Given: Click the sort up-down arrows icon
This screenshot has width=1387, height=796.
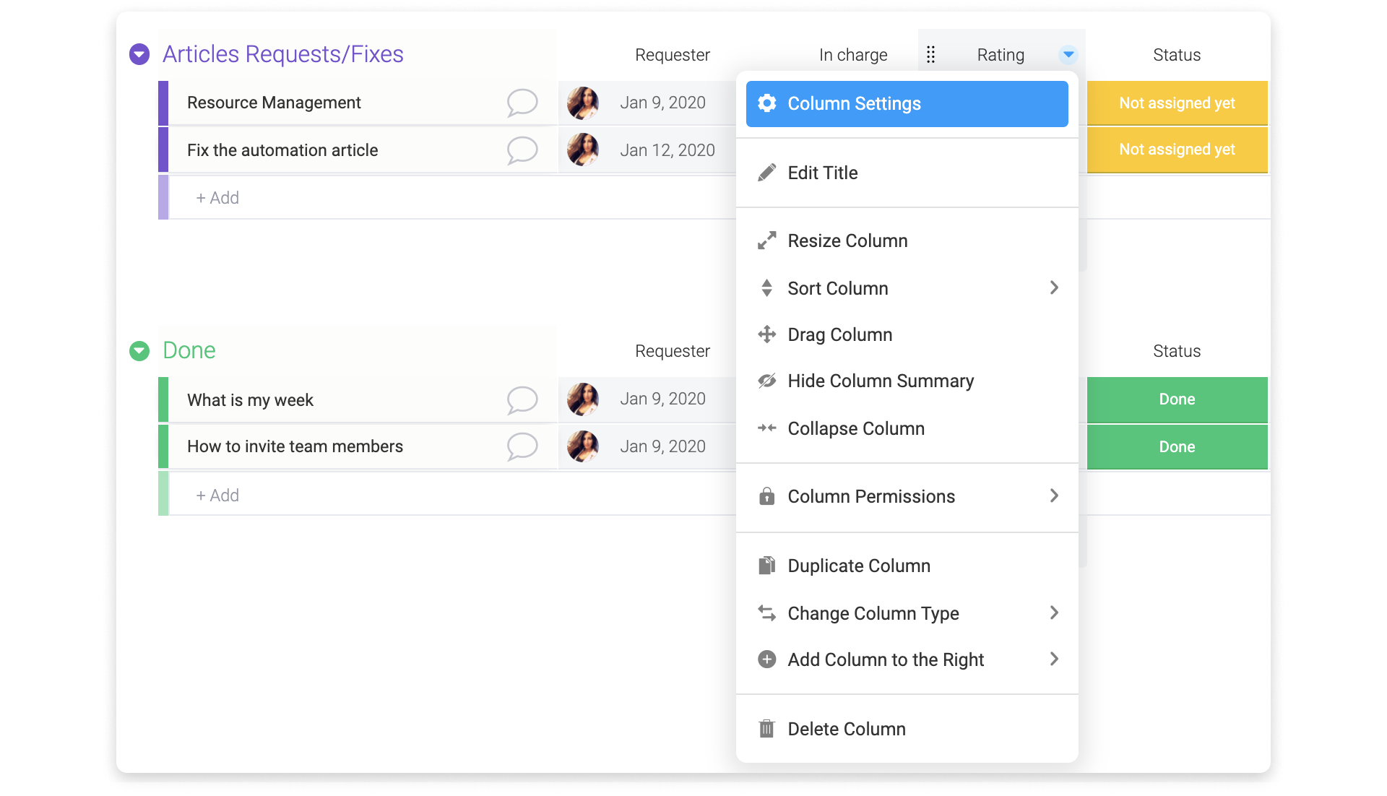Looking at the screenshot, I should 767,288.
